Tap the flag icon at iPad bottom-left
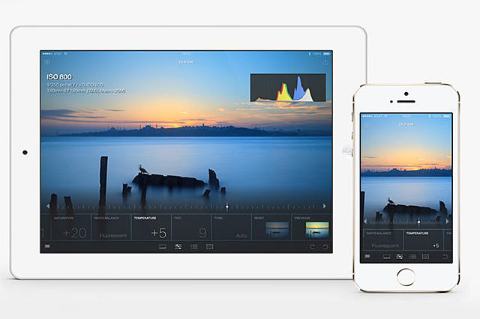The height and width of the screenshot is (319, 480). [x=46, y=246]
